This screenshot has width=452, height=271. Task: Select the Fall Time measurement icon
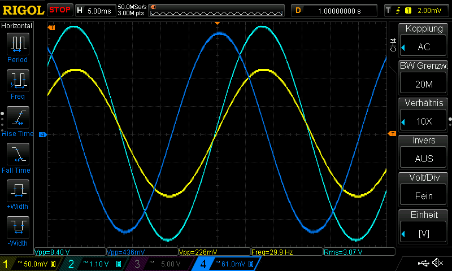tap(18, 154)
